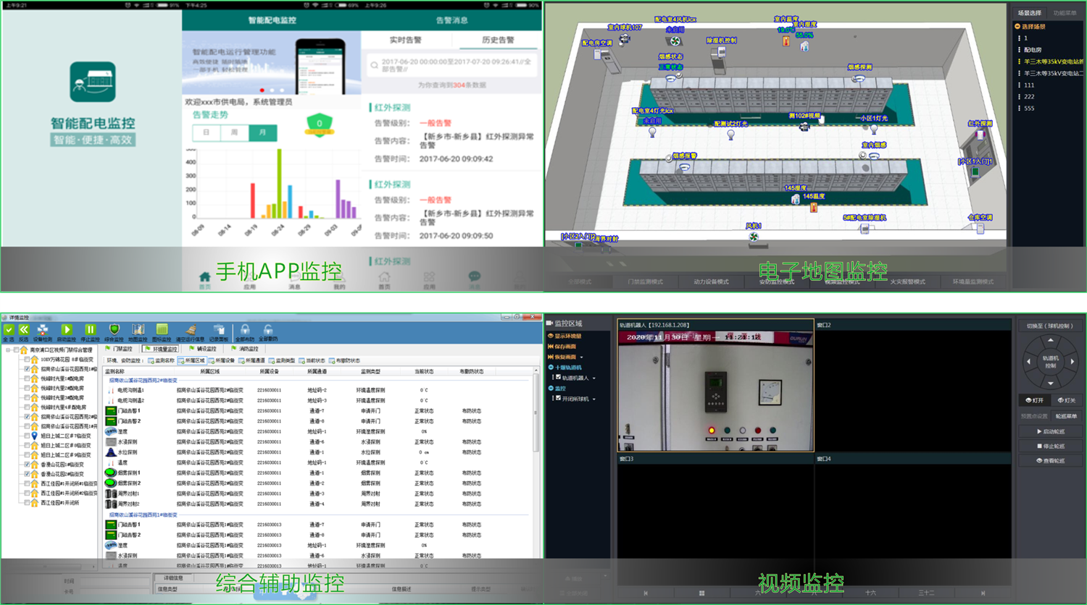This screenshot has width=1087, height=605.
Task: Collapse the 选择场景 scene list
Action: point(1017,27)
